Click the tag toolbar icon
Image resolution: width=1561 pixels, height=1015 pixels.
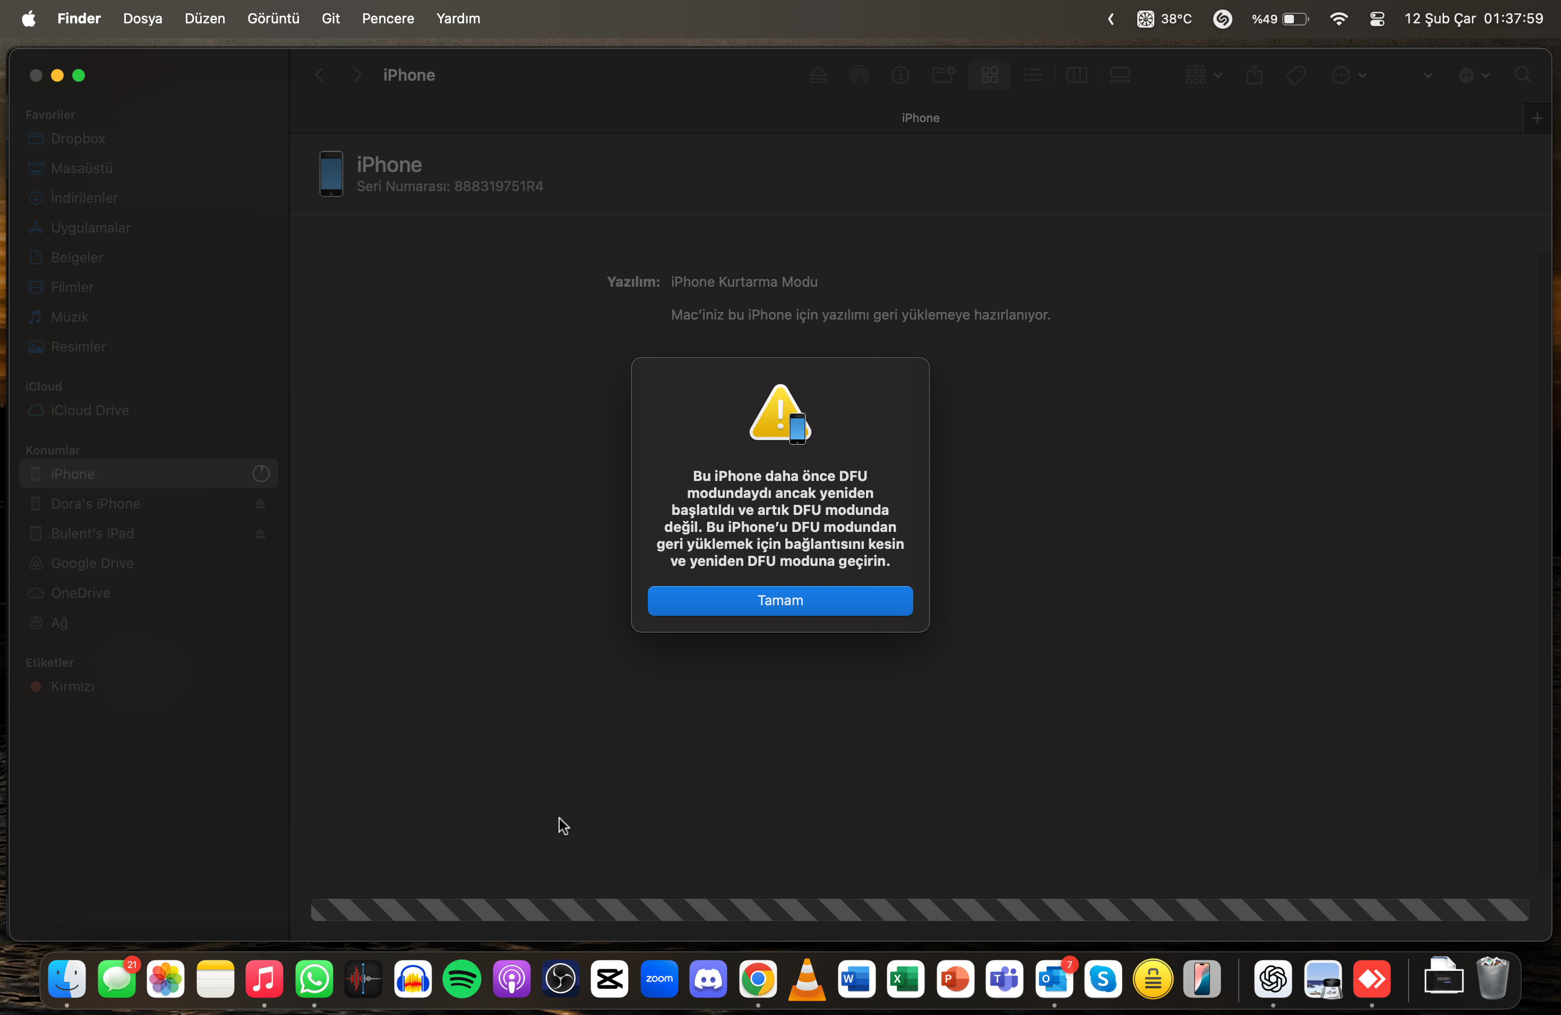click(1296, 75)
